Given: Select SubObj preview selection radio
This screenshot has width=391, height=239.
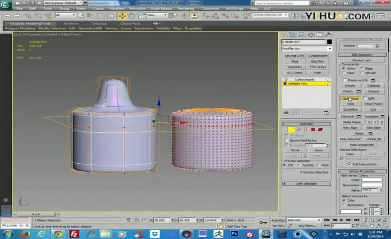Looking at the screenshot, I should coord(300,166).
